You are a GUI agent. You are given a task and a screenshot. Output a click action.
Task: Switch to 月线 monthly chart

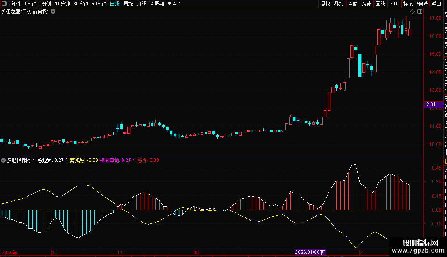pyautogui.click(x=141, y=4)
